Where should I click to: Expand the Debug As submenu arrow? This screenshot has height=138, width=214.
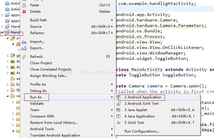click(112, 91)
